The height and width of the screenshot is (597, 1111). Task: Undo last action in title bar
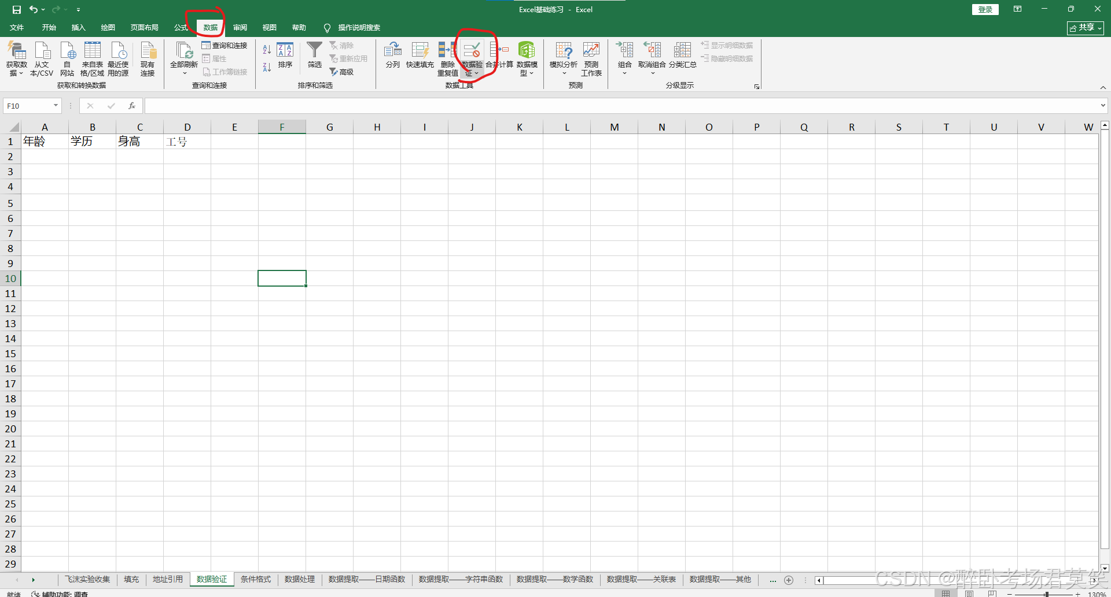click(x=34, y=9)
